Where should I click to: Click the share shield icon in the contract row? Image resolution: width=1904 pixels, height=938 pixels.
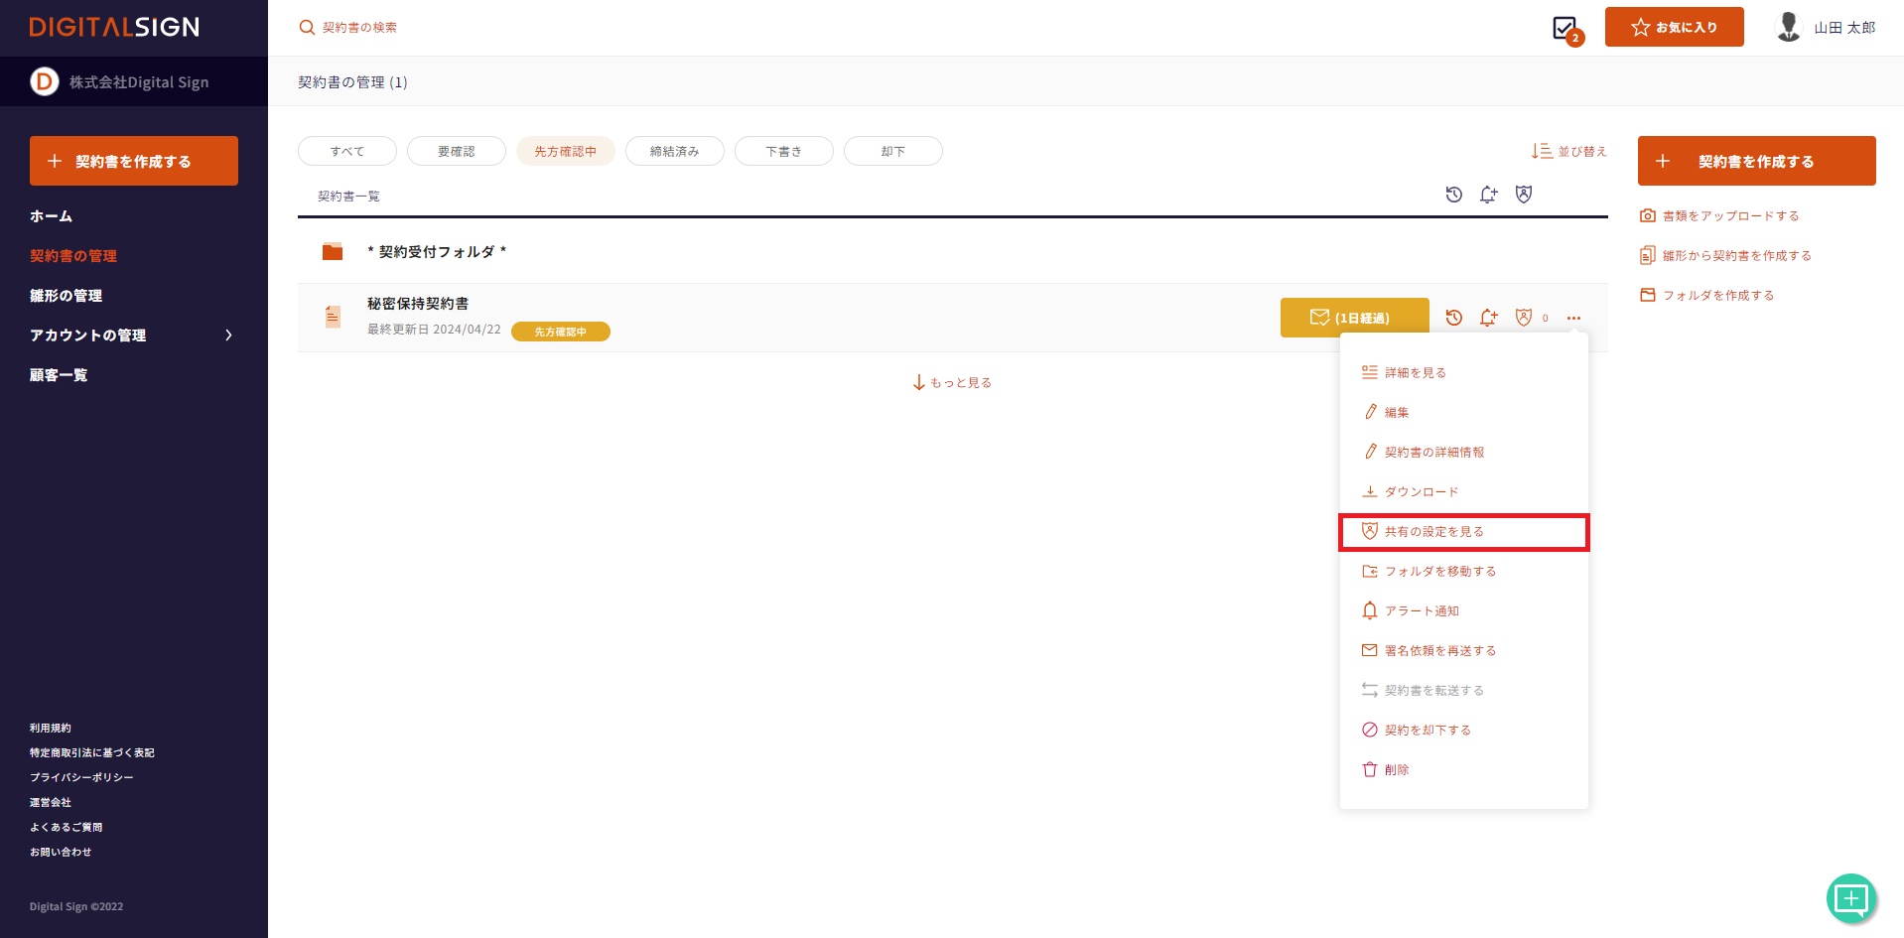pyautogui.click(x=1524, y=318)
